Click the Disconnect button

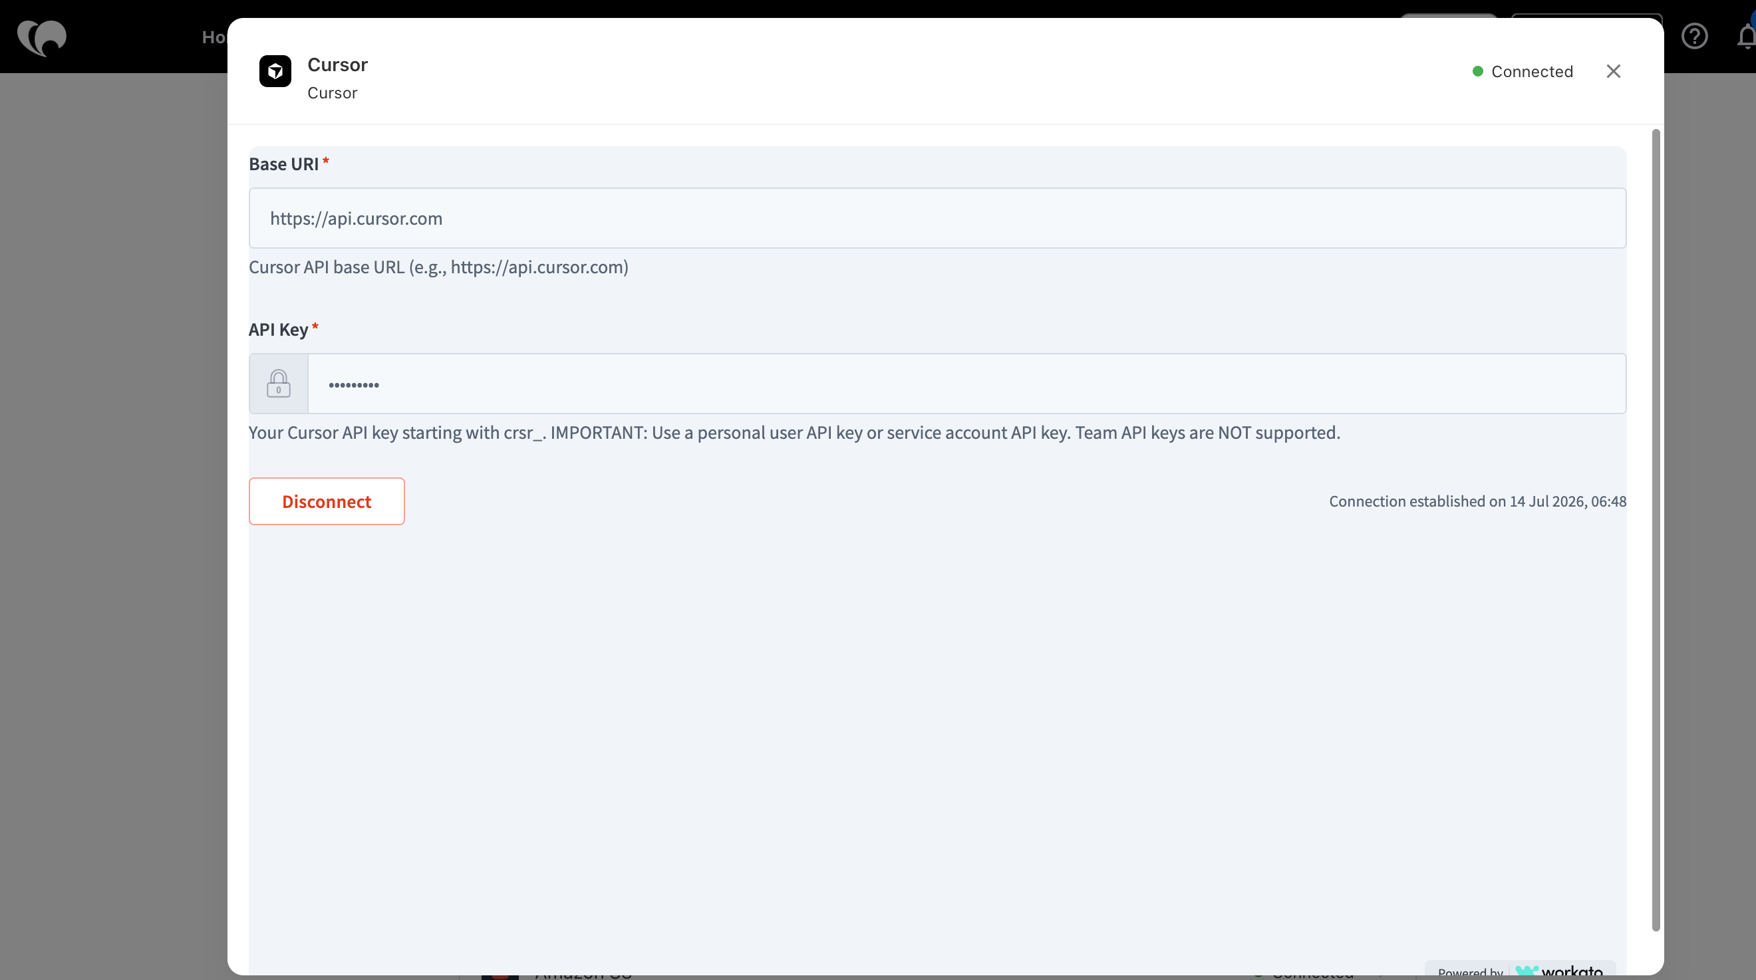(327, 501)
